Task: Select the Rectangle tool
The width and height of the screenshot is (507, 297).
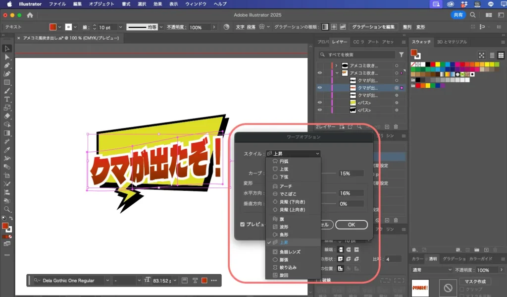Action: pyautogui.click(x=7, y=83)
